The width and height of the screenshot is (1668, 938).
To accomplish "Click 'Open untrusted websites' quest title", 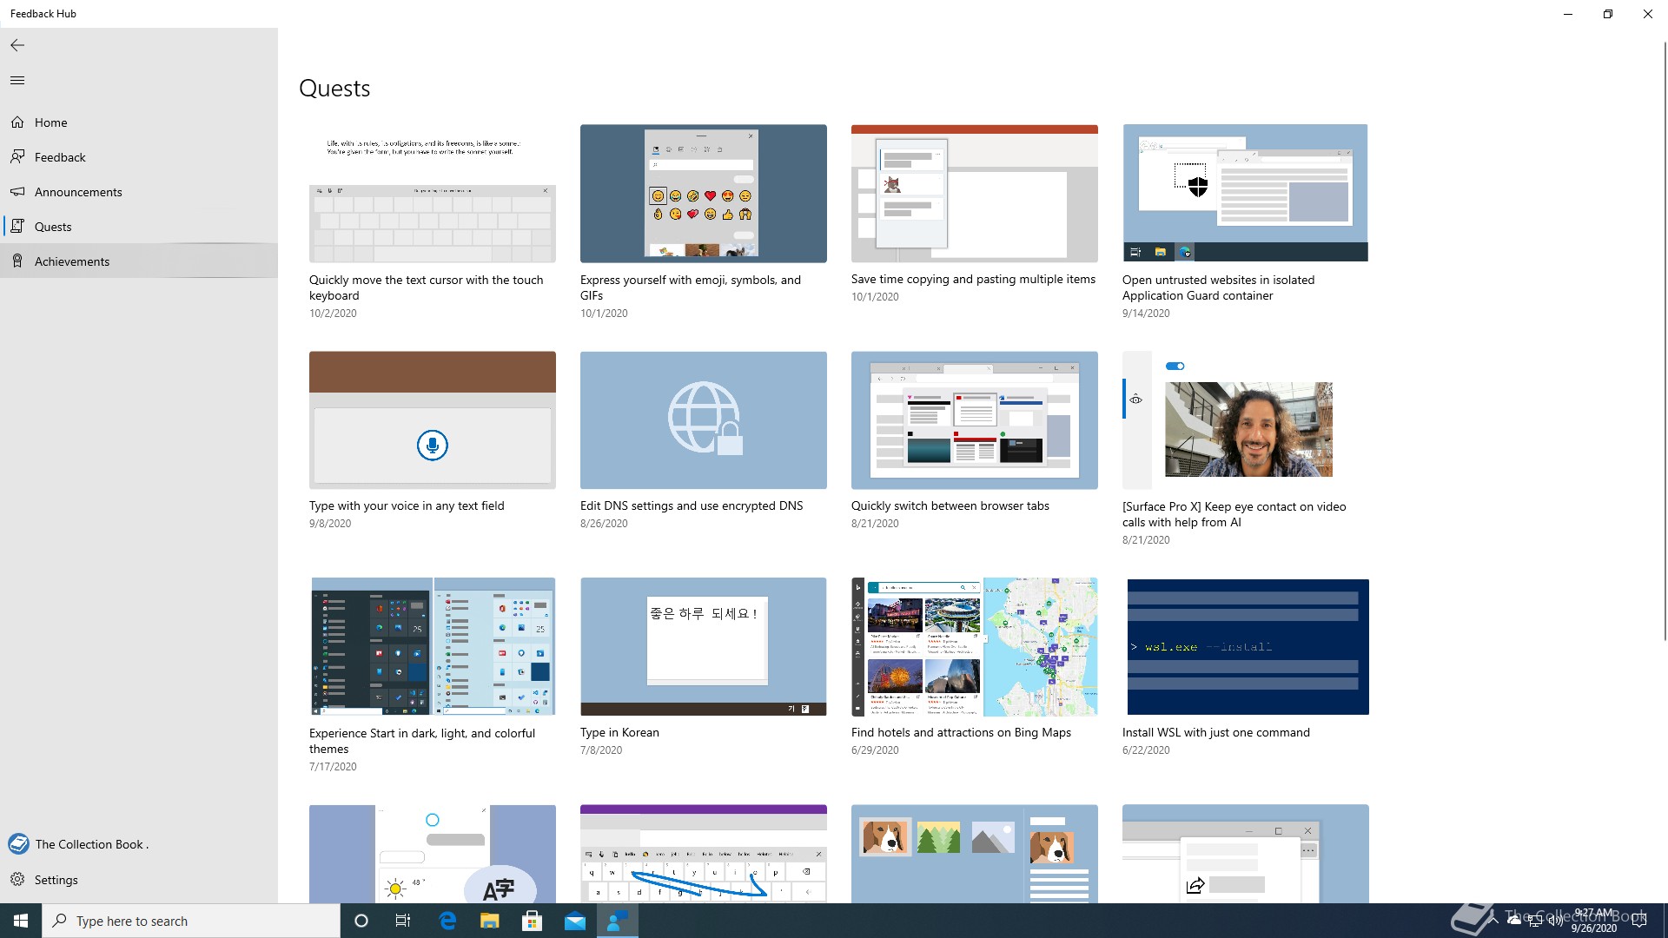I will click(x=1219, y=287).
